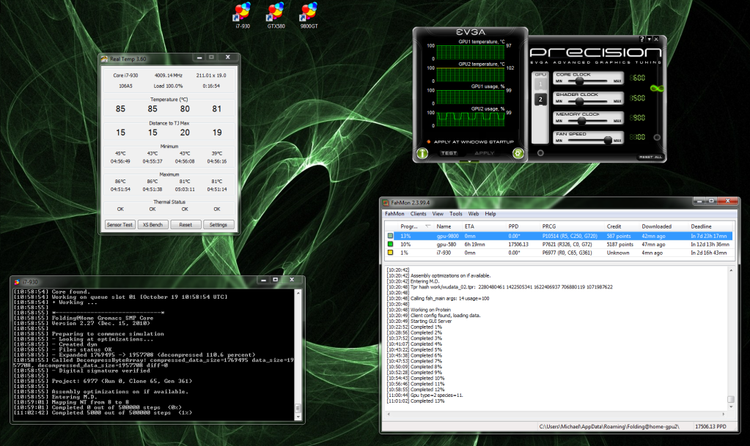This screenshot has height=446, width=750.
Task: Select the gpu-580 client name
Action: 446,245
